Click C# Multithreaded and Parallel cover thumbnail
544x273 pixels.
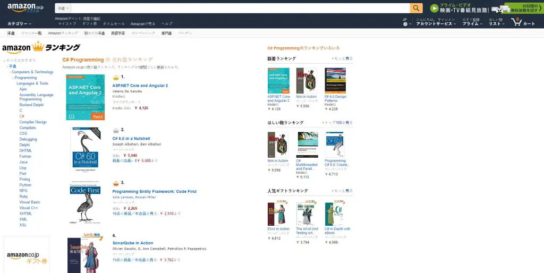tap(308, 145)
